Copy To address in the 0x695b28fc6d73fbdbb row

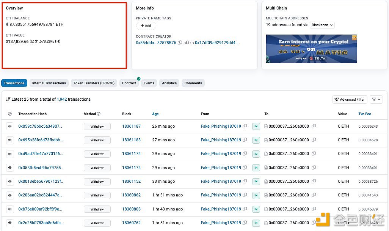click(x=314, y=140)
